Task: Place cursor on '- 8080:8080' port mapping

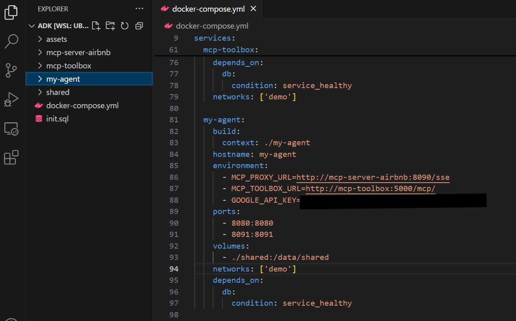Action: click(x=247, y=223)
